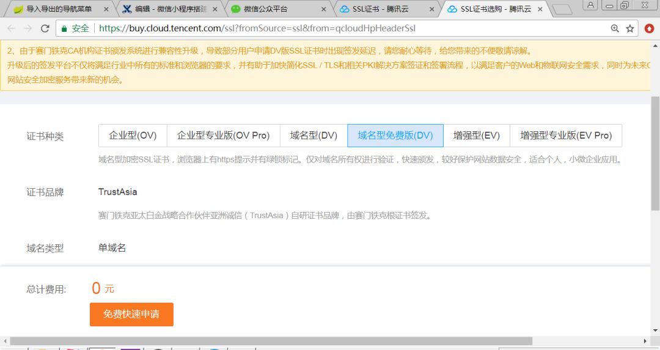Click the vertical scrollbar down arrow
Image resolution: width=660 pixels, height=350 pixels.
coord(655,330)
